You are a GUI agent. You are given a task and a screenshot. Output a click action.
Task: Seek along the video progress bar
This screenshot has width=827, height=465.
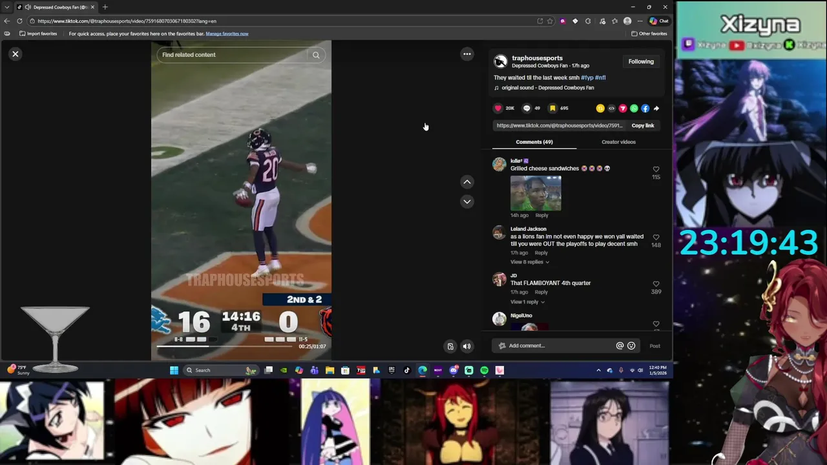coord(226,346)
